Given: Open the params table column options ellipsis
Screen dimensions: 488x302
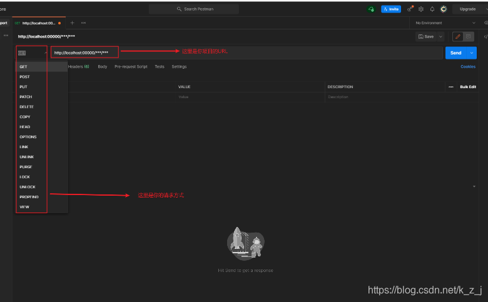Looking at the screenshot, I should [451, 87].
